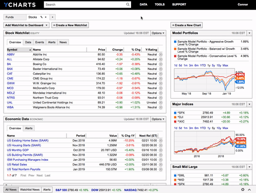Select the Watchlist News toggle

30,189
